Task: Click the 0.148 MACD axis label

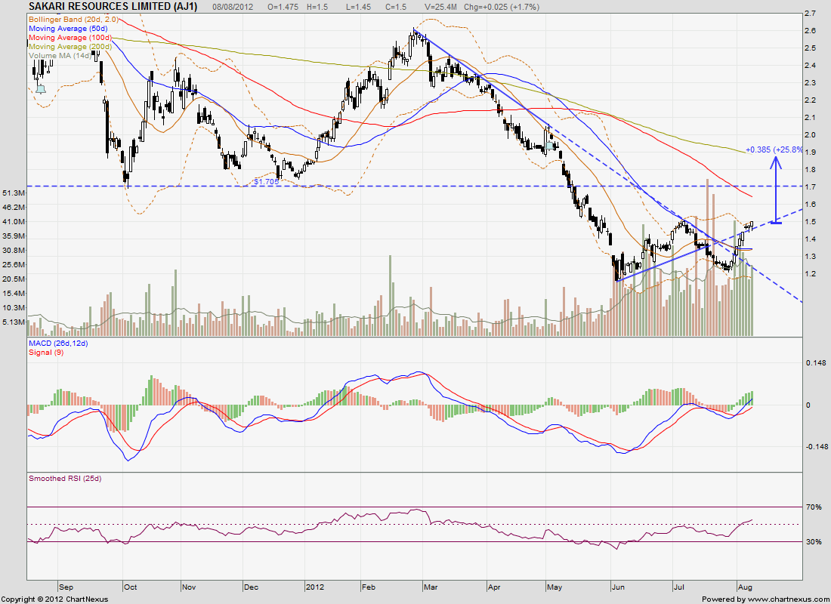Action: [816, 363]
